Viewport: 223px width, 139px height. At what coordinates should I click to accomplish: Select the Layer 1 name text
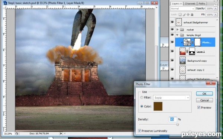click(x=201, y=52)
